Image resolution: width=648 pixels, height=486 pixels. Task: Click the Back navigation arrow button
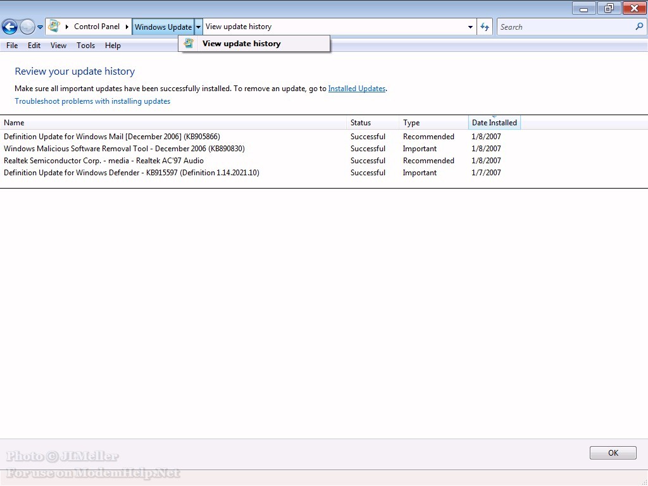tap(9, 27)
